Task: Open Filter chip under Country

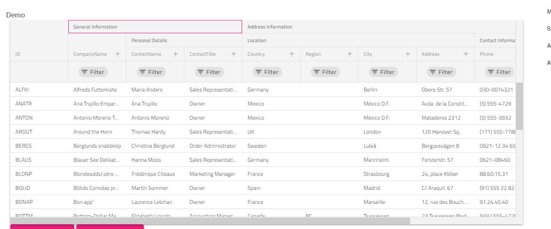Action: point(267,72)
